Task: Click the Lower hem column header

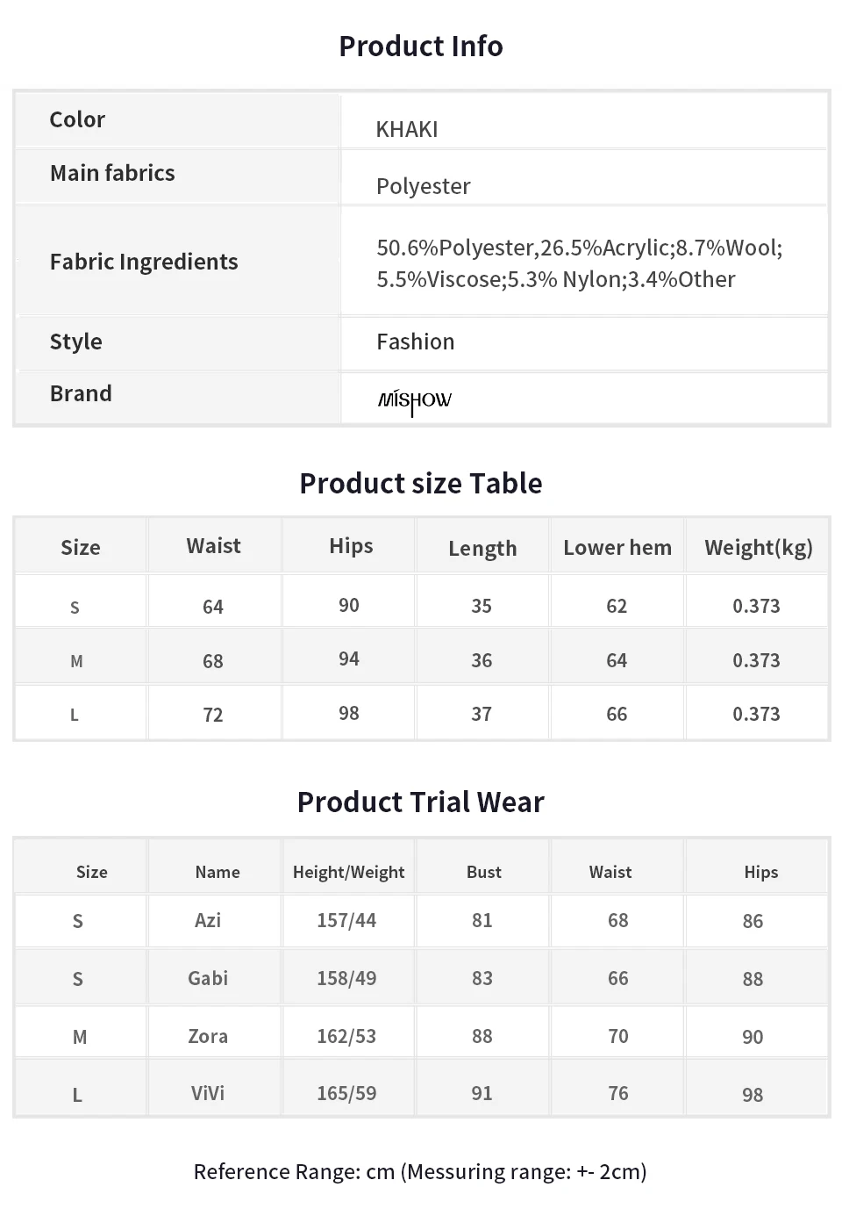Action: coord(617,547)
